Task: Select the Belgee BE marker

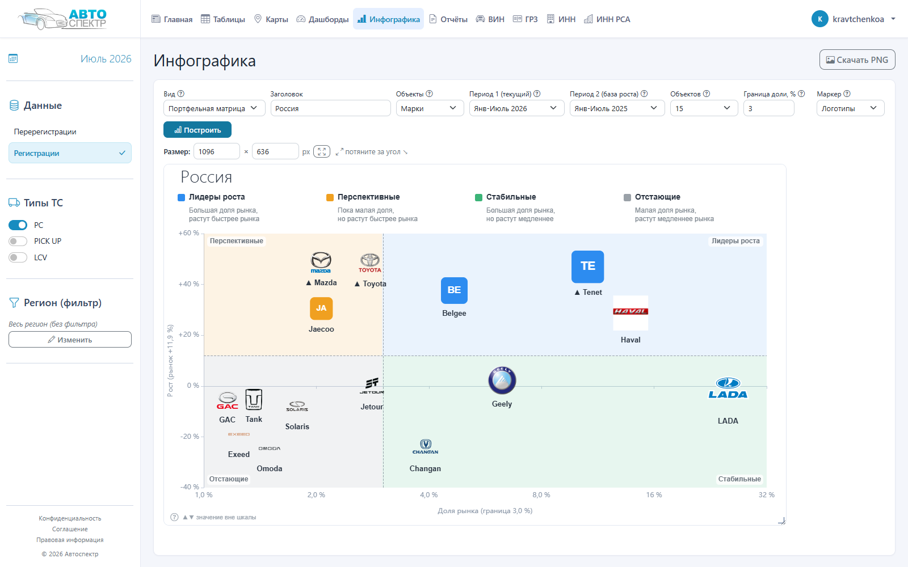Action: (454, 290)
